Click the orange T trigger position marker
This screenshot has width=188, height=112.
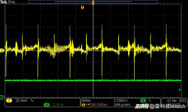click(x=82, y=7)
